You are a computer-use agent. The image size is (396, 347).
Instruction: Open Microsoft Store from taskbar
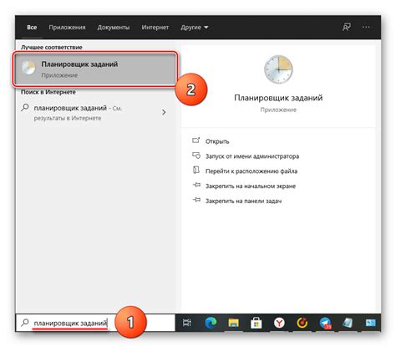click(x=256, y=323)
